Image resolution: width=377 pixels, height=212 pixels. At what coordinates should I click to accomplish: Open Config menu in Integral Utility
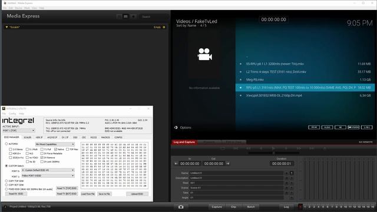pyautogui.click(x=12, y=114)
